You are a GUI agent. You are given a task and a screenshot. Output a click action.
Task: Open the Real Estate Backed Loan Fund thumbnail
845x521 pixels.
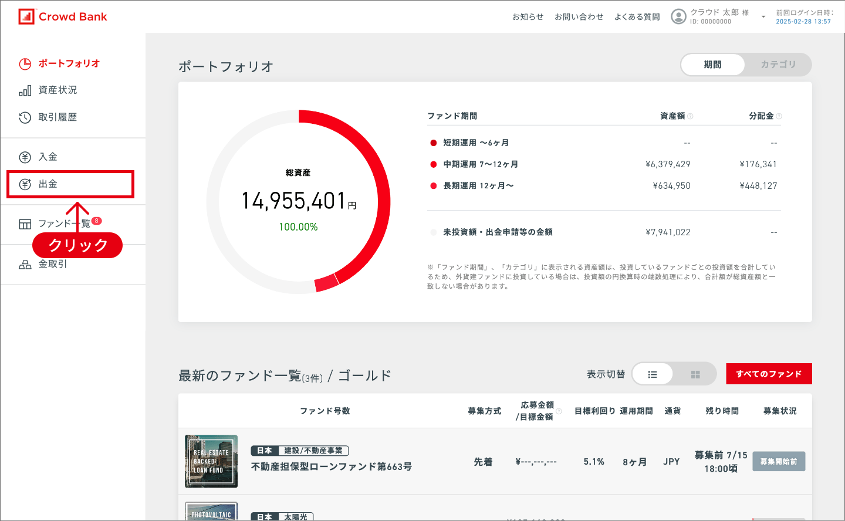click(211, 461)
